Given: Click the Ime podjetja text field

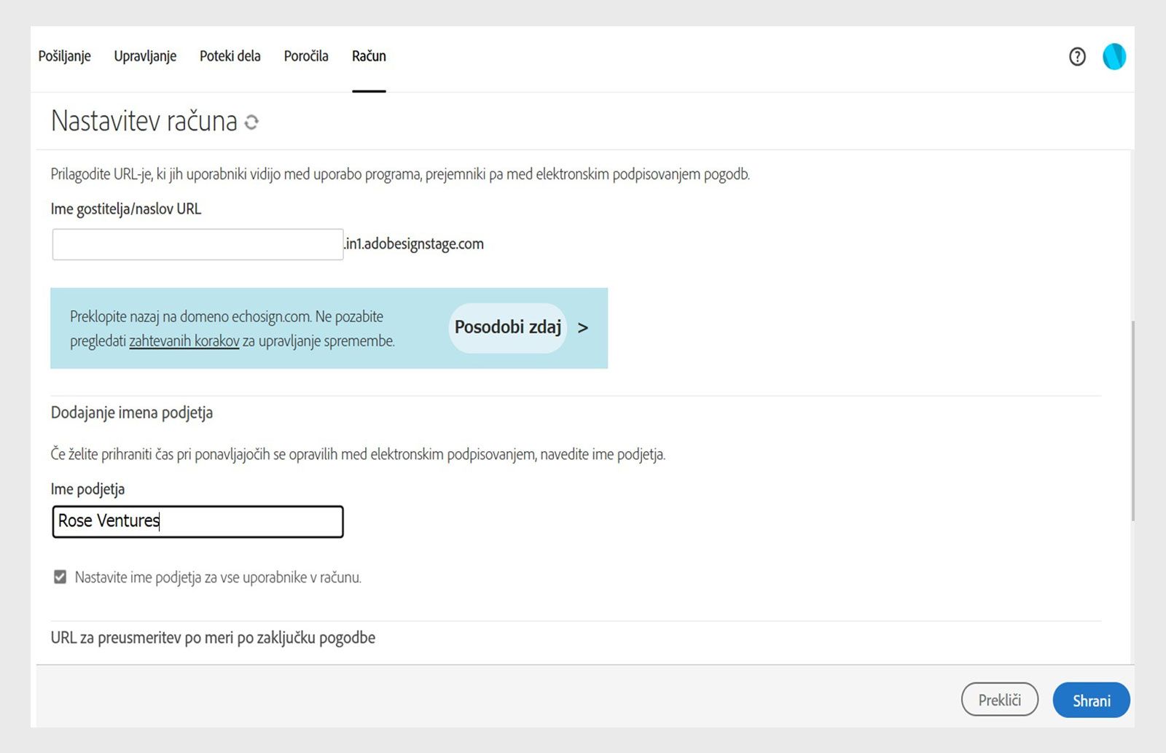Looking at the screenshot, I should click(197, 522).
